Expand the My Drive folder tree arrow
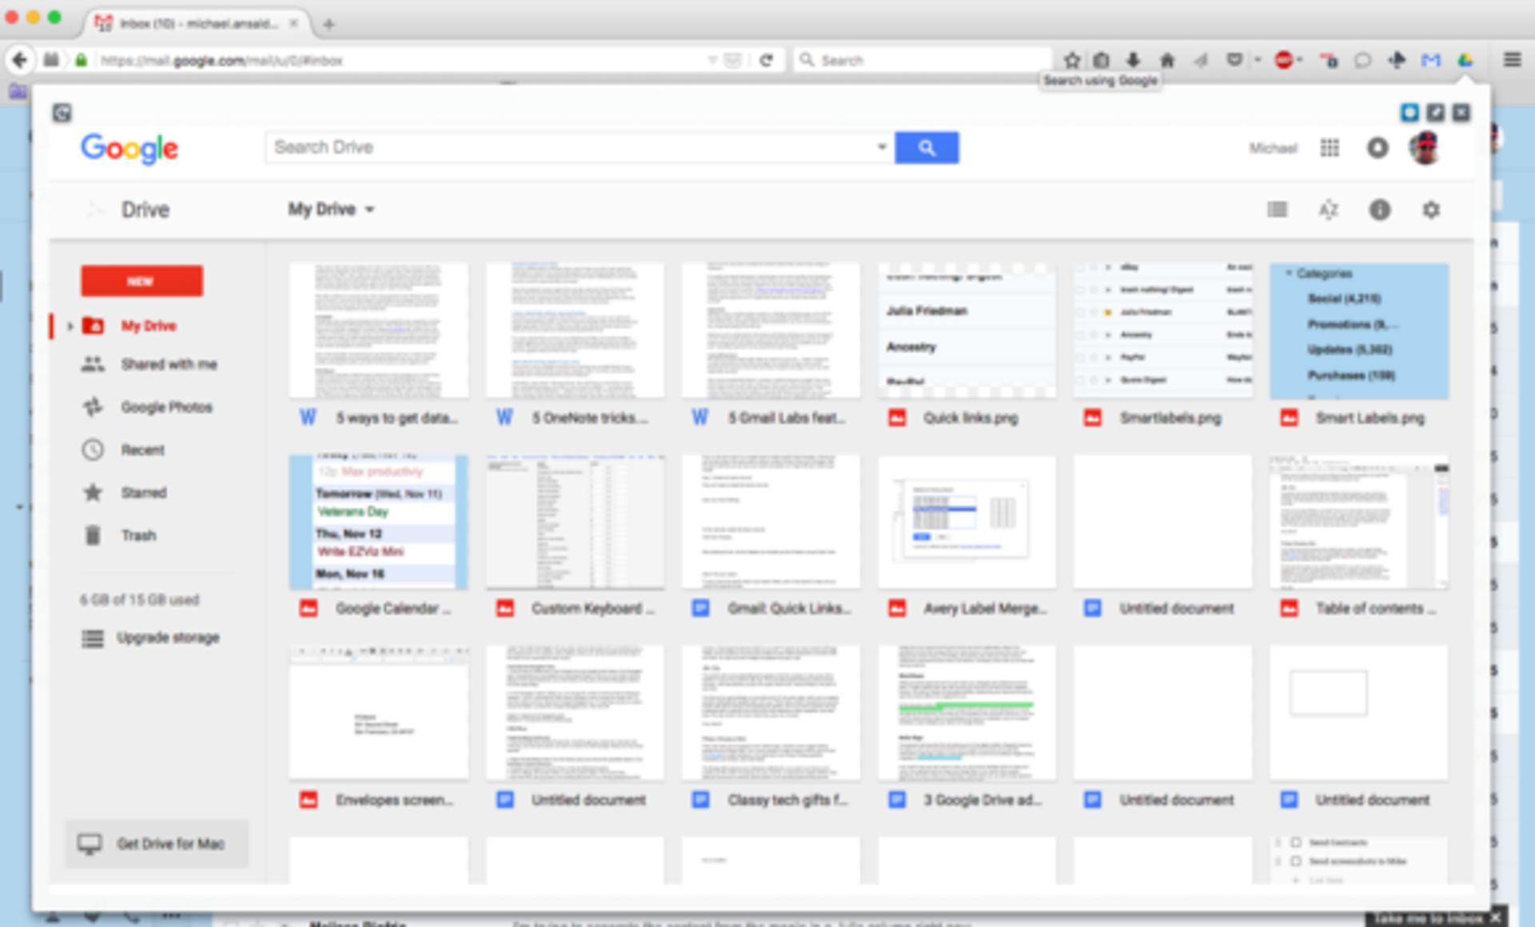 pos(70,326)
